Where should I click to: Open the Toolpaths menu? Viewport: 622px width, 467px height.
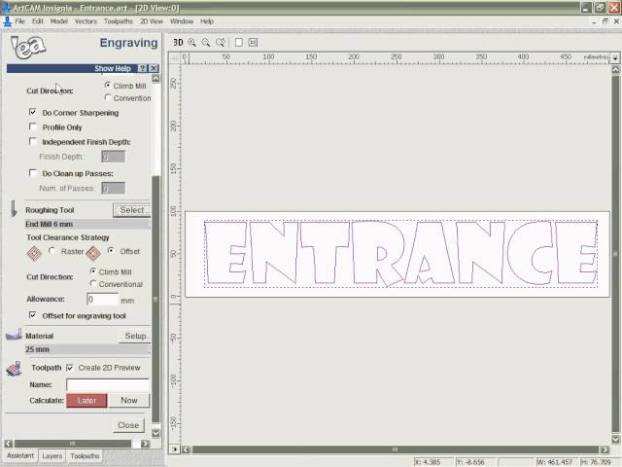(119, 21)
